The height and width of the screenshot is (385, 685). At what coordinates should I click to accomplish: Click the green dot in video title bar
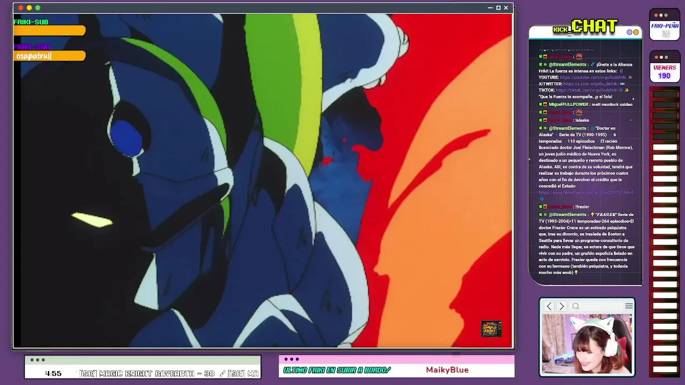tap(37, 7)
